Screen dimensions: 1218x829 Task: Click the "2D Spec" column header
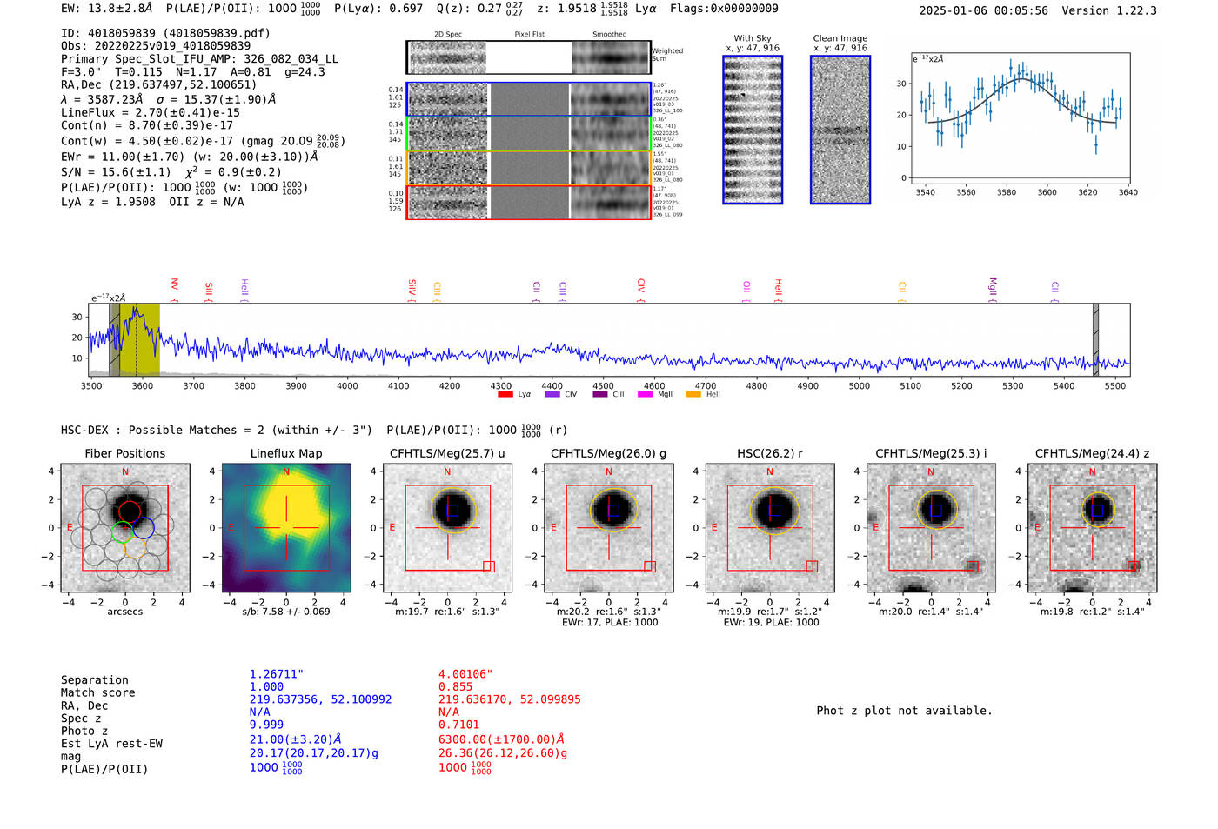[x=448, y=35]
